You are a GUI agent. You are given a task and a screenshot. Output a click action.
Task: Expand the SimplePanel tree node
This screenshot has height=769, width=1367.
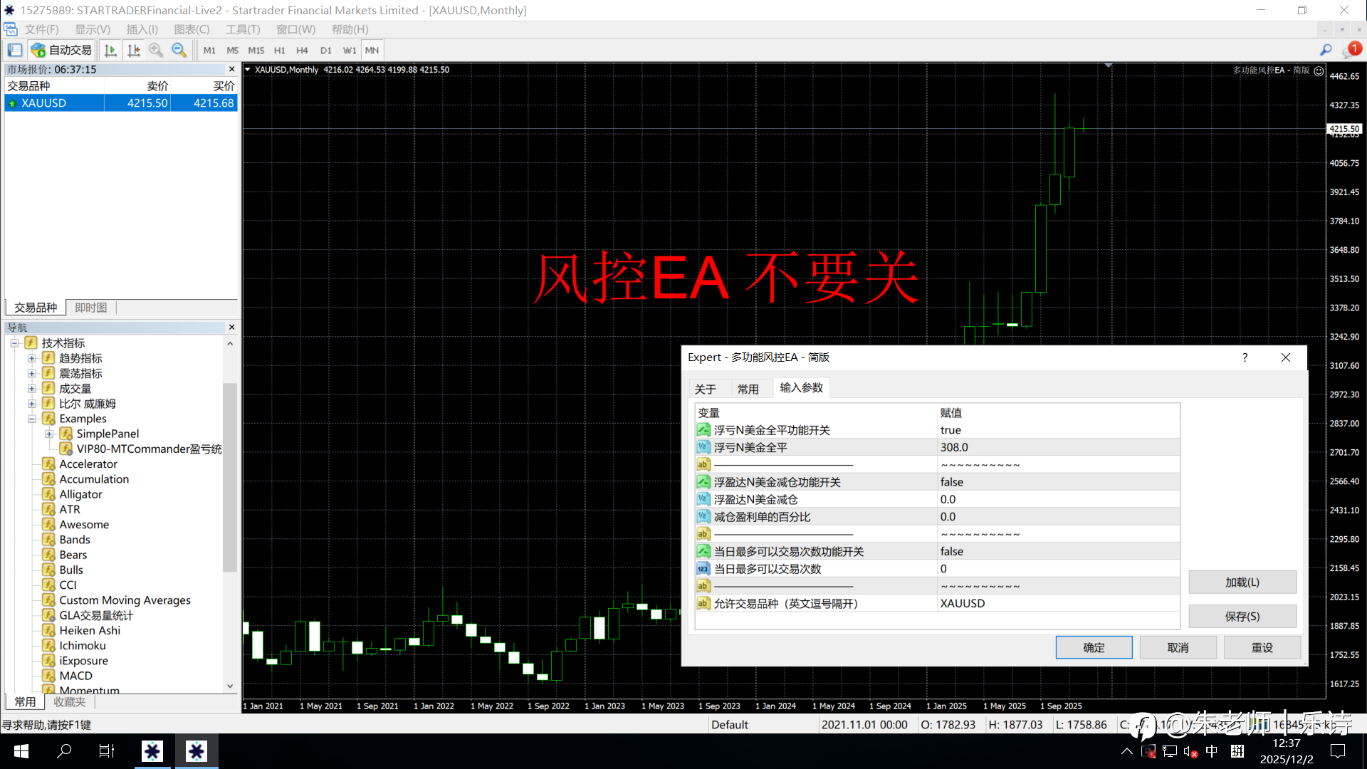(x=49, y=434)
